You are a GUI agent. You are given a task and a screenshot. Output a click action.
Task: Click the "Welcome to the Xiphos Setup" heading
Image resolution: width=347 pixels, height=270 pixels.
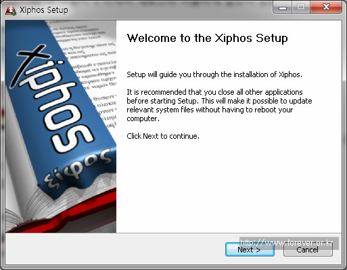207,38
